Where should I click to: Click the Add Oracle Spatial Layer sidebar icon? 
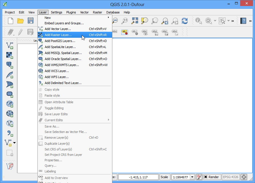pyautogui.click(x=10, y=94)
